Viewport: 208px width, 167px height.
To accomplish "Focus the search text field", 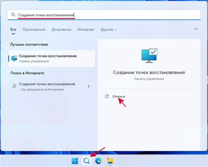I will [104, 15].
